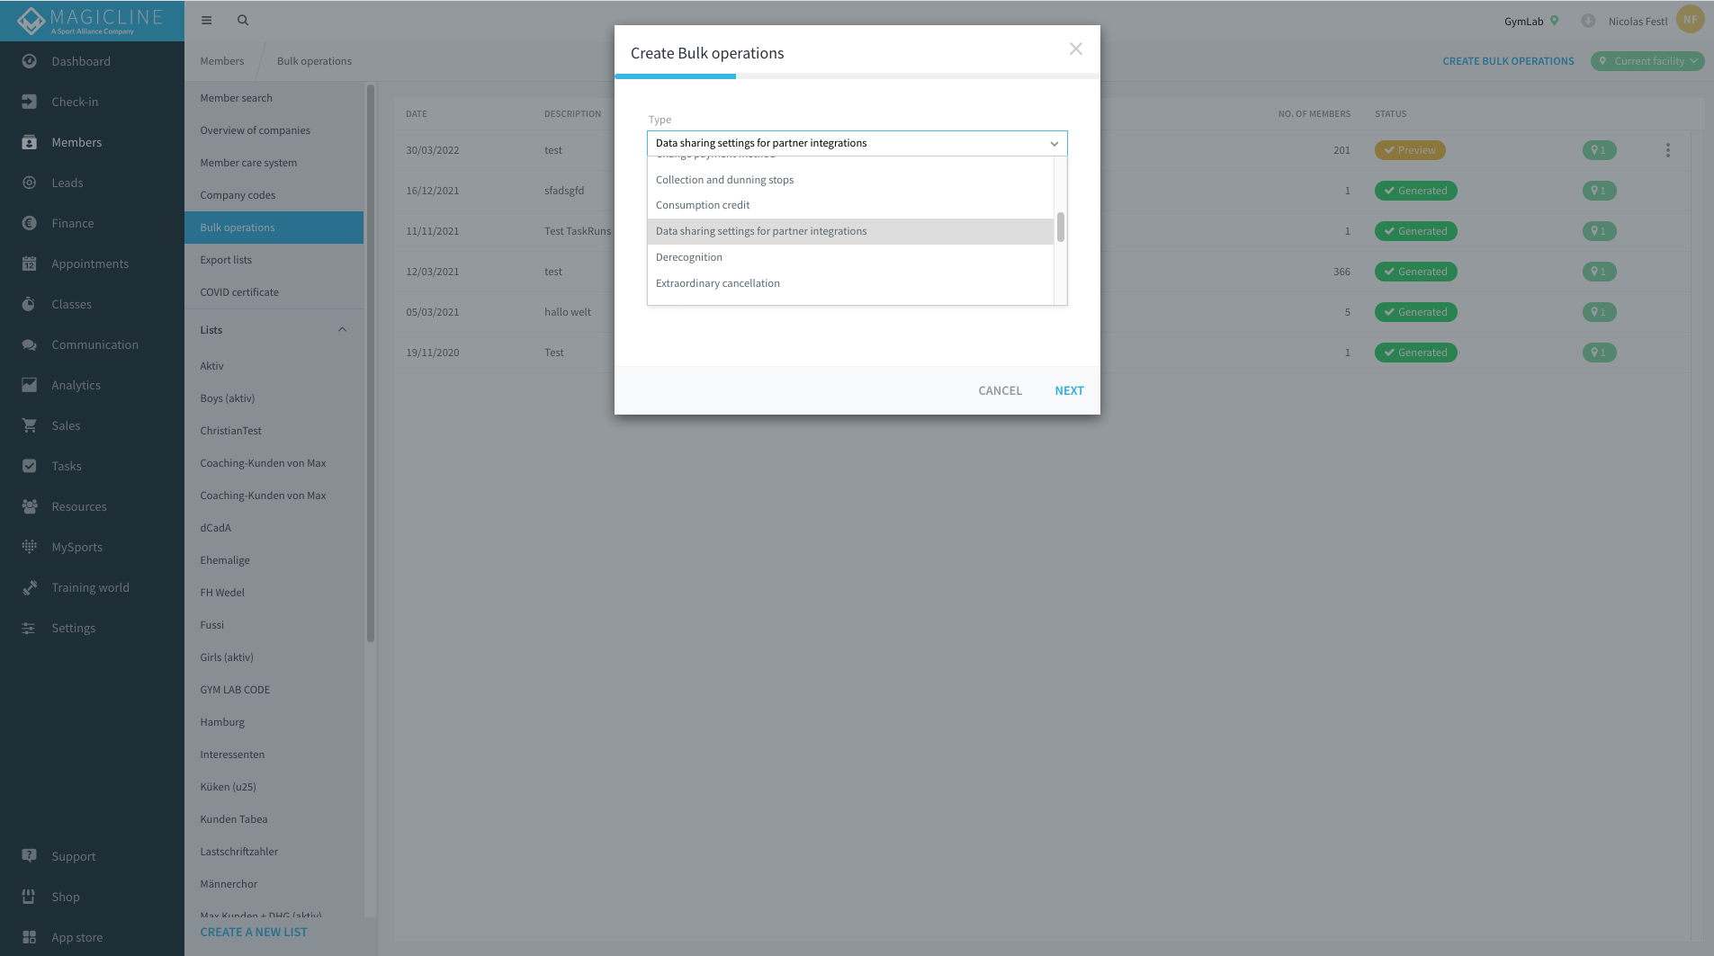Click the NO. OF MEMBERS column header

click(1314, 114)
